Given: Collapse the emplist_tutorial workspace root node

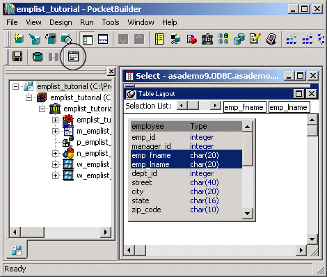Looking at the screenshot, I should point(15,86).
